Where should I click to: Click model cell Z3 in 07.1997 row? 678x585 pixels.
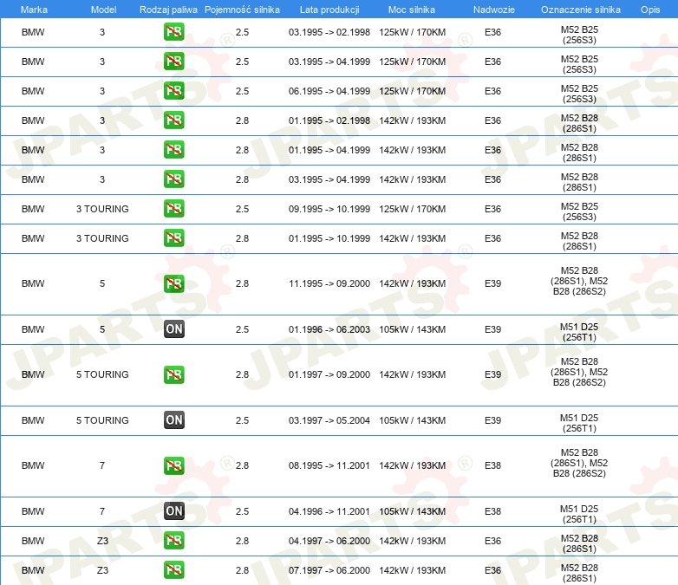coord(102,570)
